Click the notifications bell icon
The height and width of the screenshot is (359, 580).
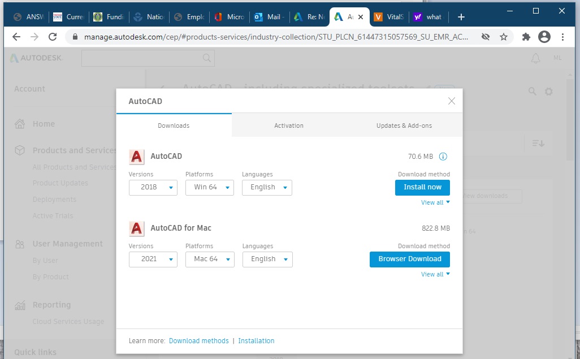pyautogui.click(x=535, y=58)
